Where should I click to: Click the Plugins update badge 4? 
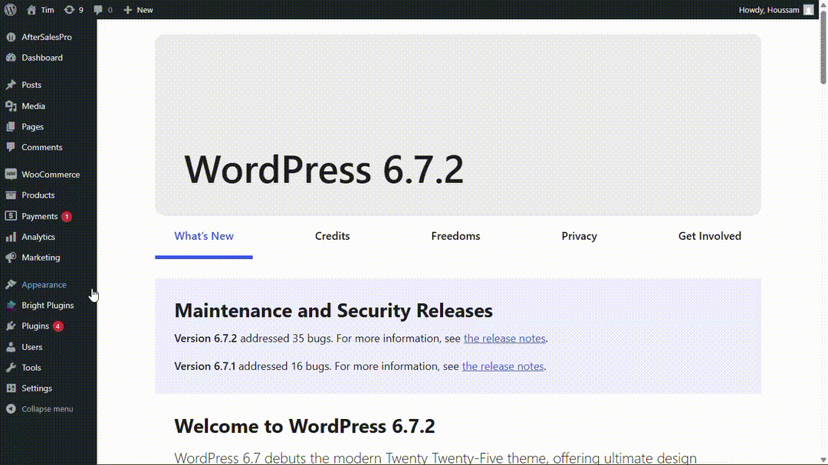(58, 326)
